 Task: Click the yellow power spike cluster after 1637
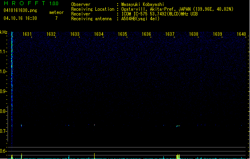178,157
